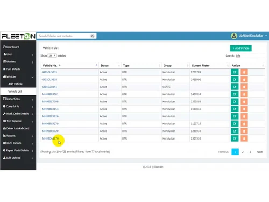Go to page 2 of results

click(x=243, y=152)
